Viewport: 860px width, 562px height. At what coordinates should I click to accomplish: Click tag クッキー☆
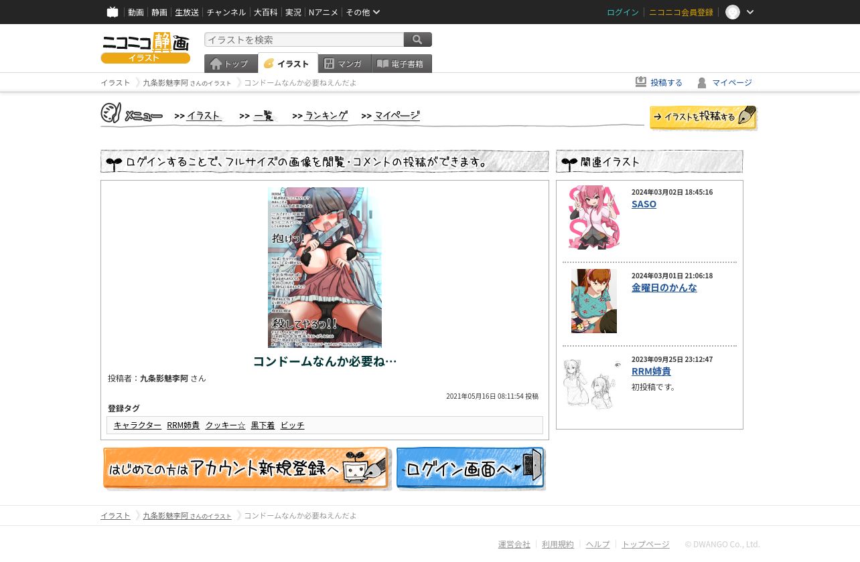pos(226,425)
